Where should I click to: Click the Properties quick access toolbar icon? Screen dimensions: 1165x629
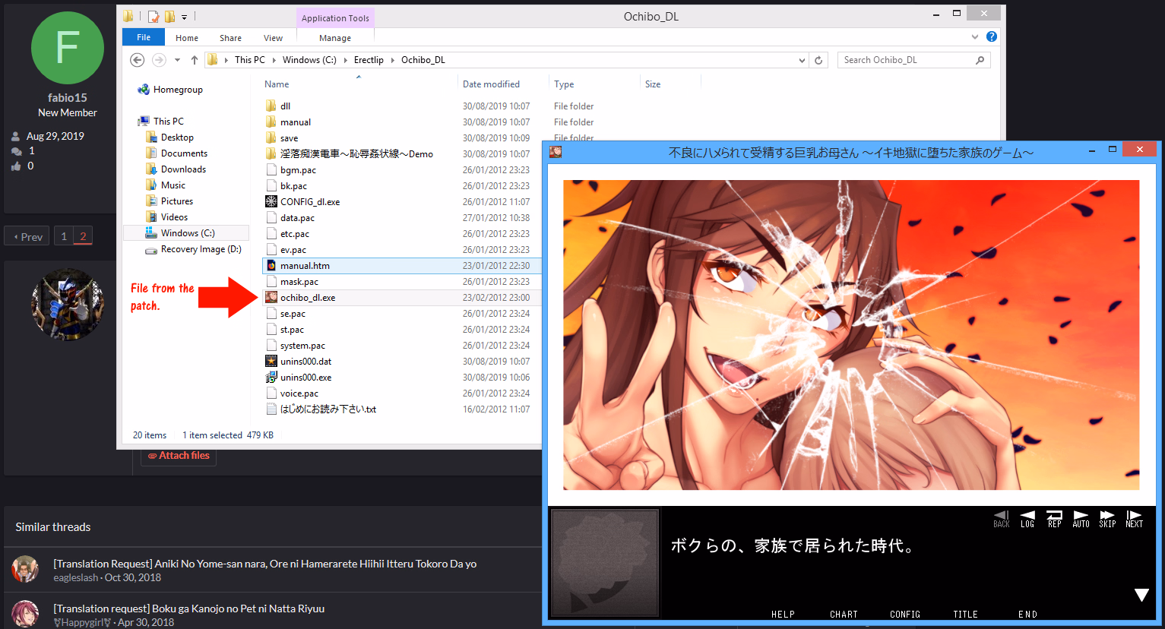click(x=154, y=16)
